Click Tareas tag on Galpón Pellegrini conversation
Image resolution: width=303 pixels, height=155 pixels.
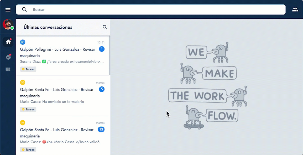point(28,69)
